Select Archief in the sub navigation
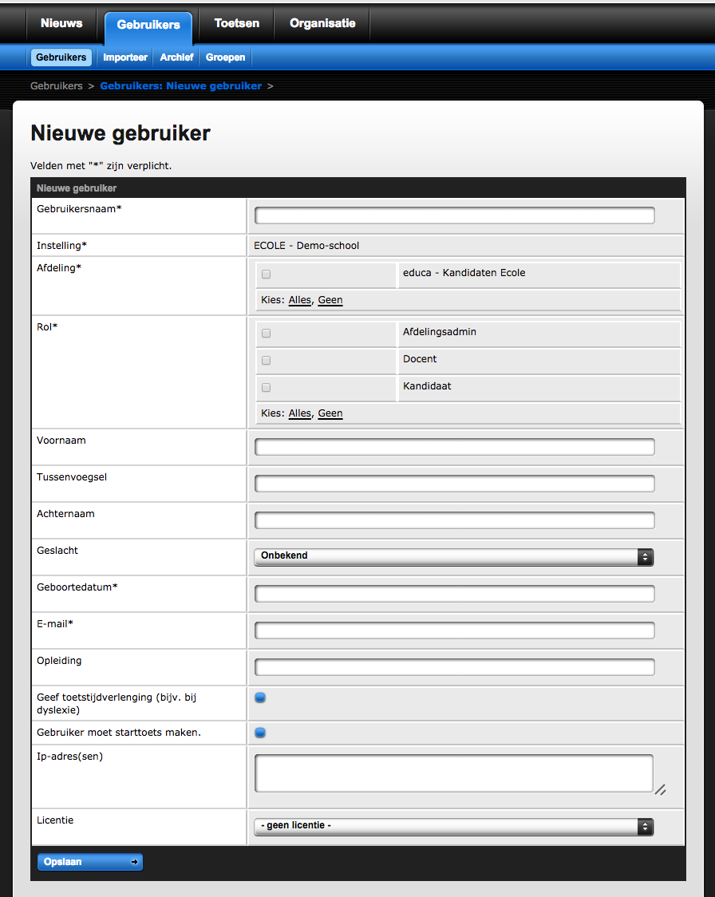This screenshot has width=715, height=897. coord(176,57)
